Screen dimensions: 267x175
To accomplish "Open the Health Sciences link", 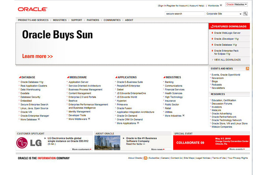I will [x=173, y=93].
